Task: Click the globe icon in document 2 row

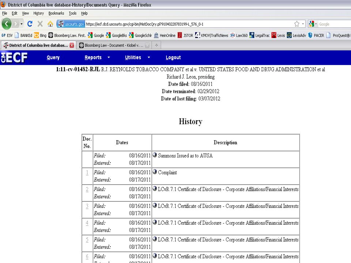Action: [x=155, y=188]
